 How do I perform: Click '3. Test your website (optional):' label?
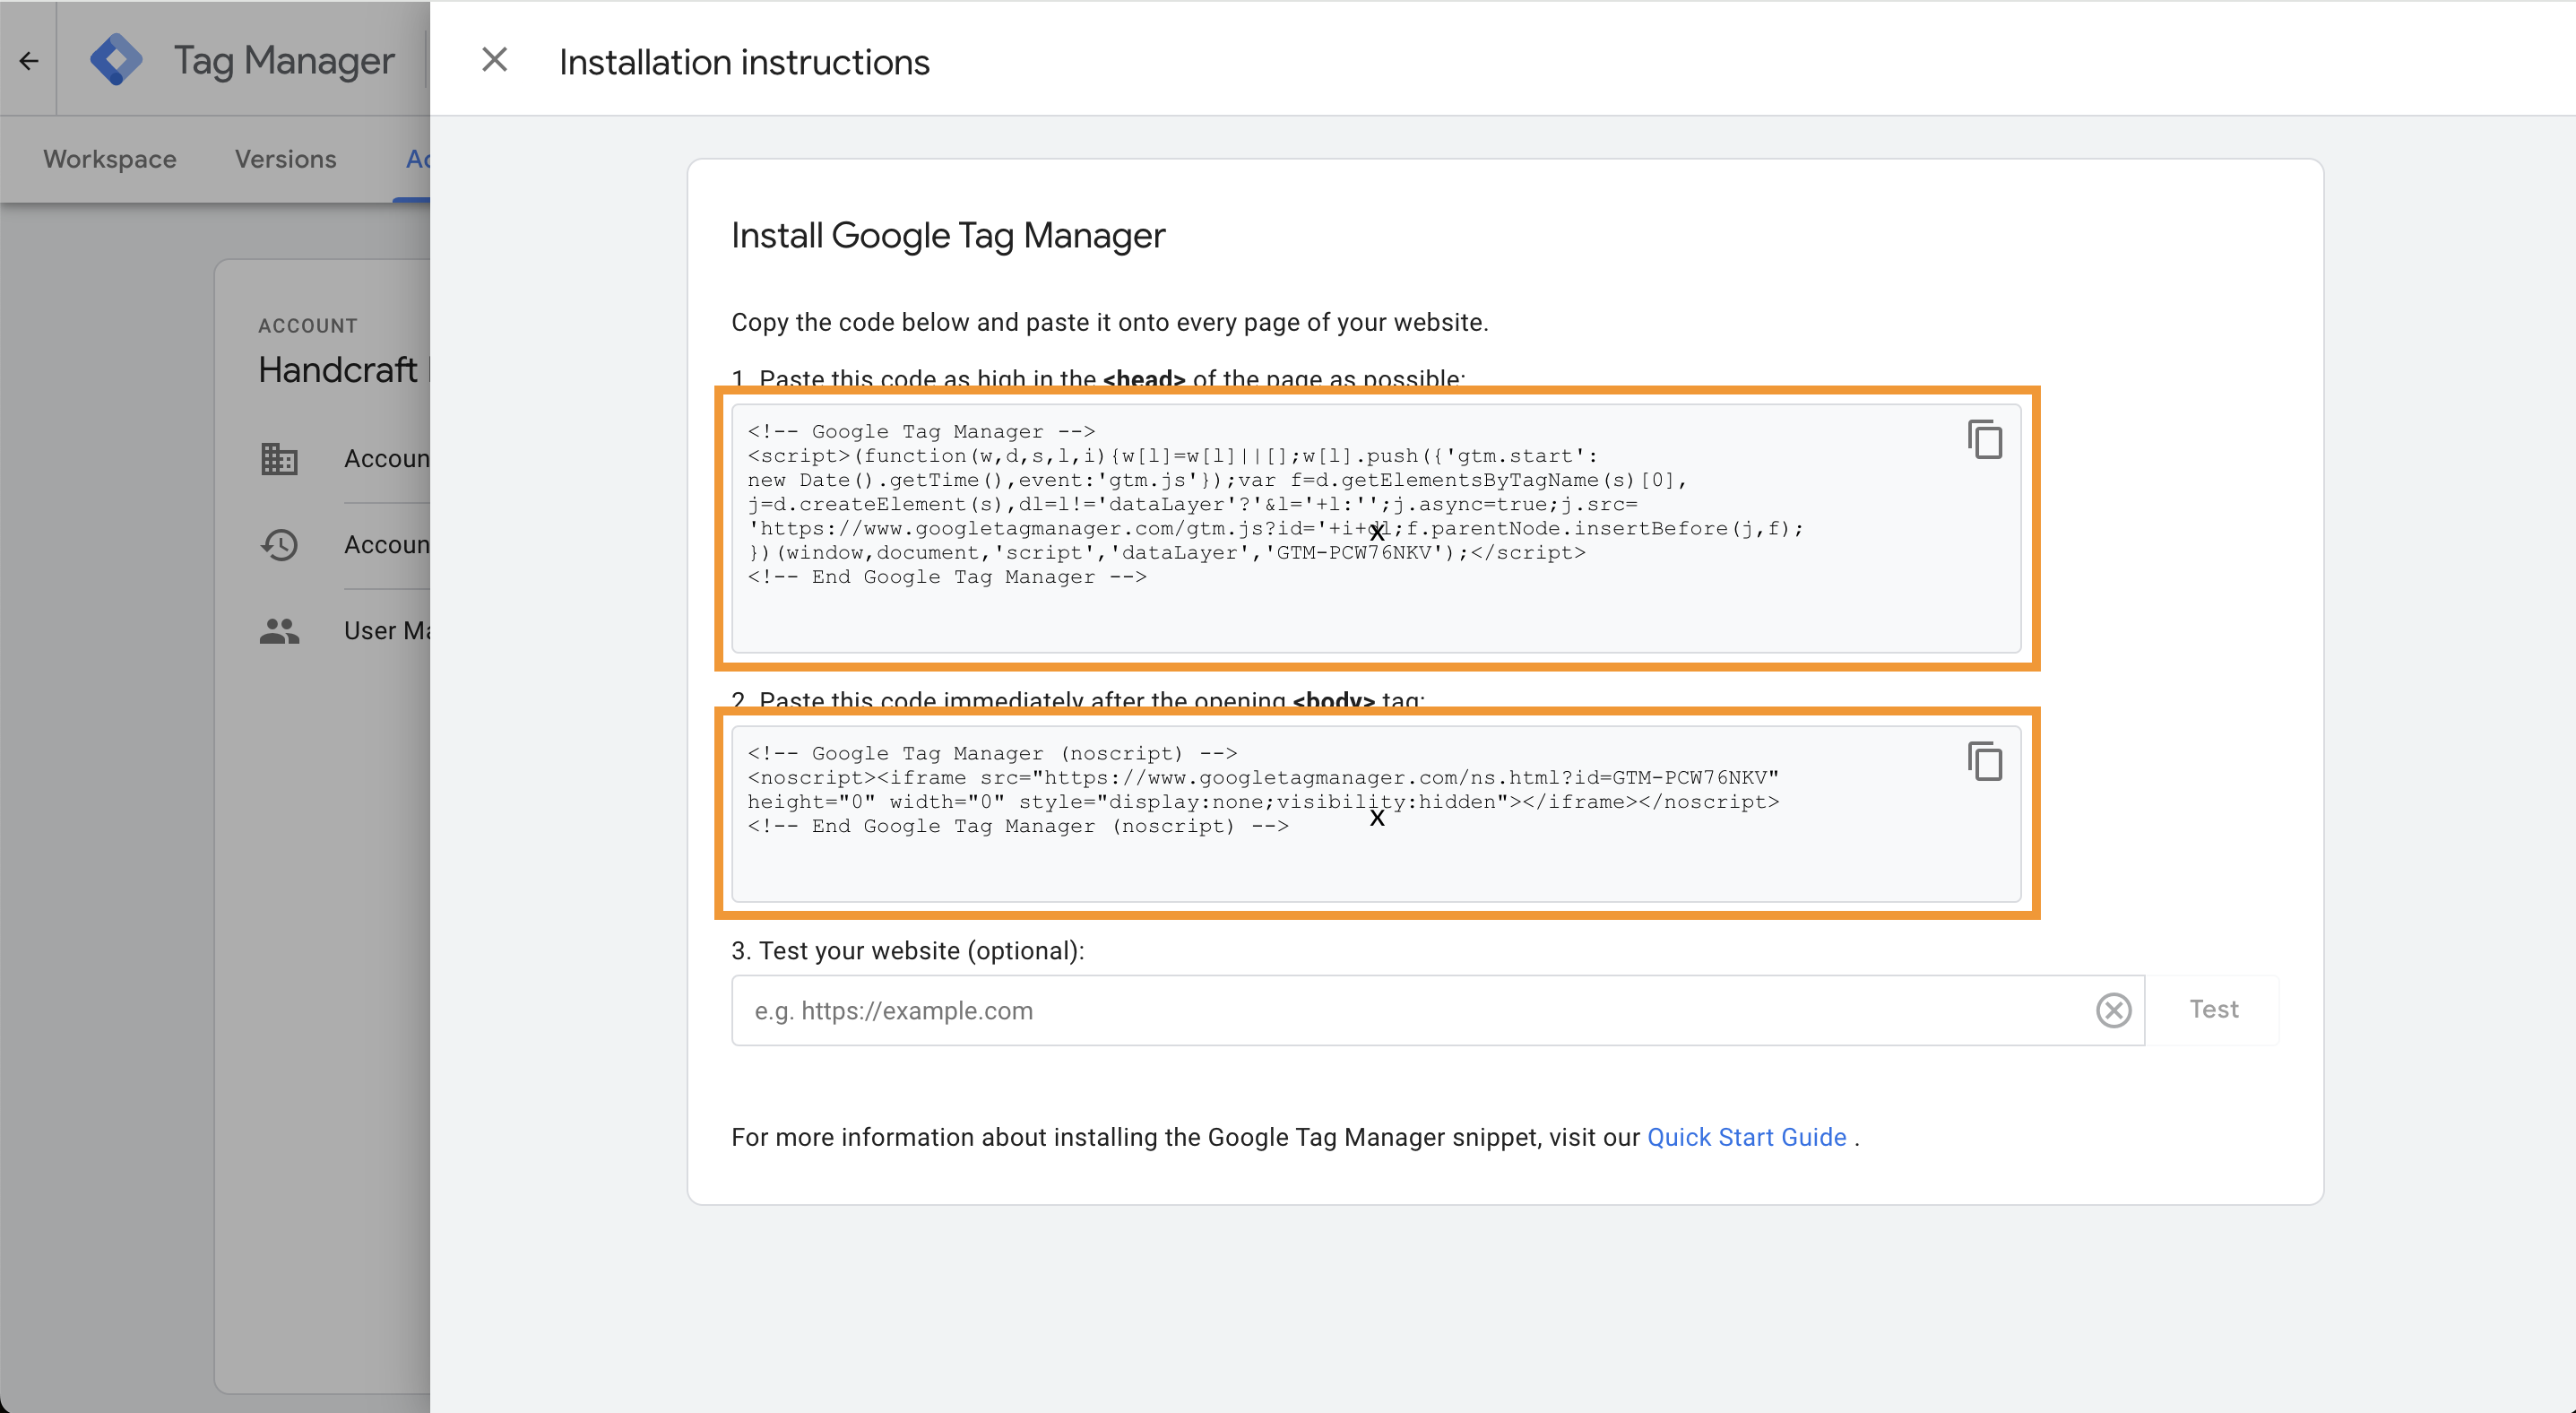pyautogui.click(x=908, y=950)
